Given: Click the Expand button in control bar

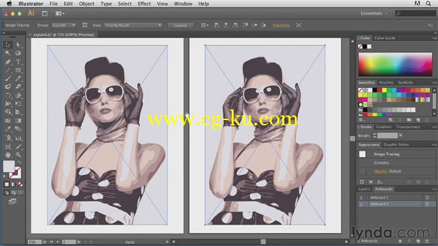Looking at the screenshot, I should pos(180,25).
